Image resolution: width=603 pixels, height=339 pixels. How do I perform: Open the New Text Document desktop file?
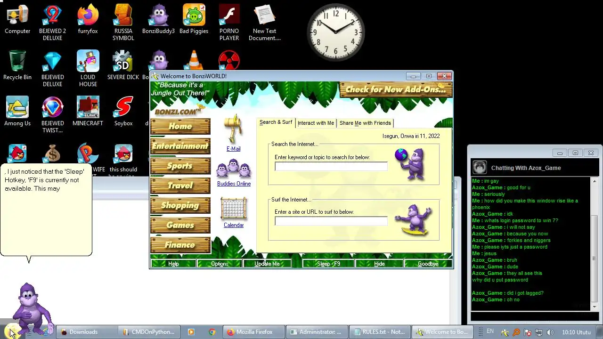pyautogui.click(x=264, y=23)
